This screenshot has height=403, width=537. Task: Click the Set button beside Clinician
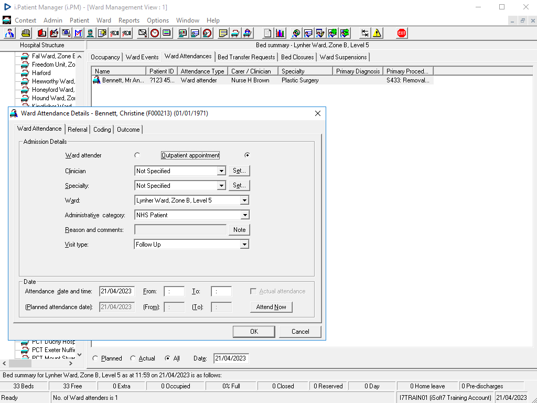coord(239,171)
